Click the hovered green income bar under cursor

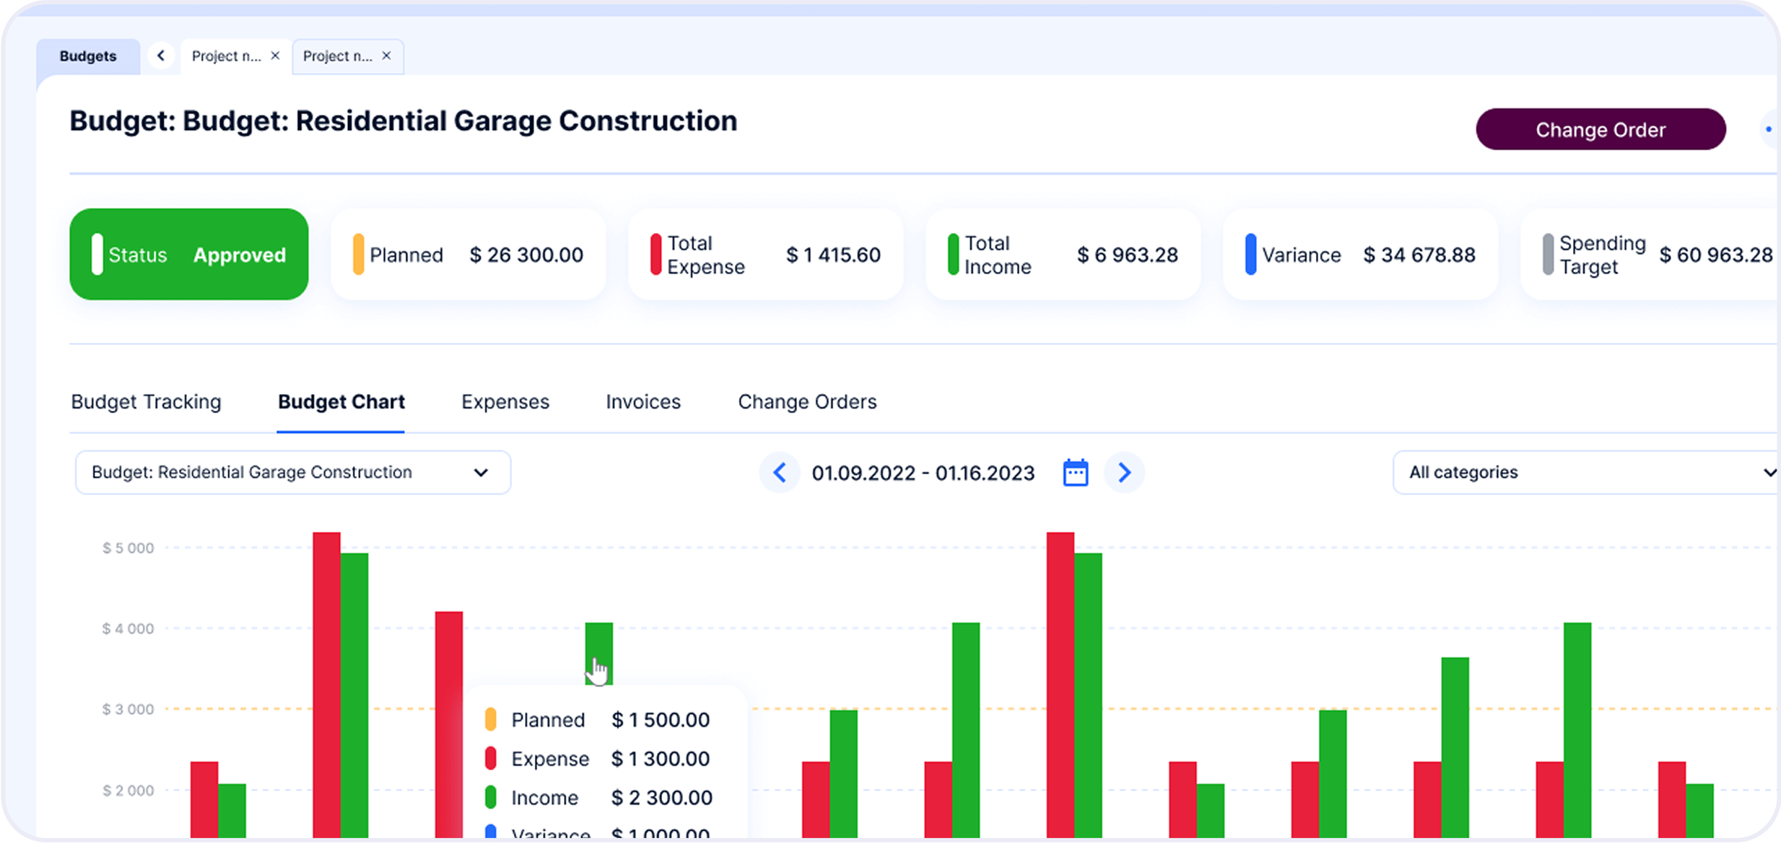point(598,653)
